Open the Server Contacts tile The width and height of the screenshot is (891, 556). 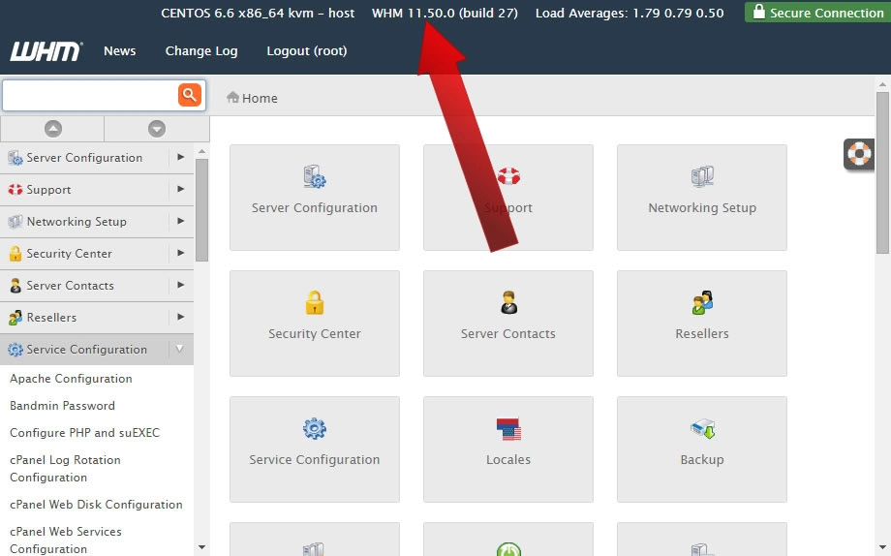pyautogui.click(x=508, y=324)
